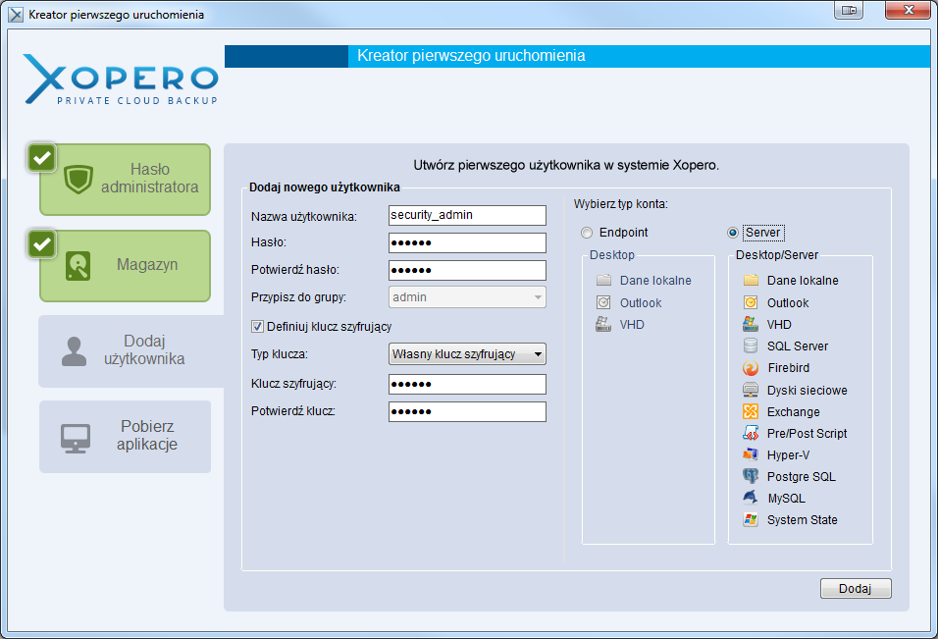
Task: Close the Kreator pierwszego uruchomienia window
Action: (x=909, y=10)
